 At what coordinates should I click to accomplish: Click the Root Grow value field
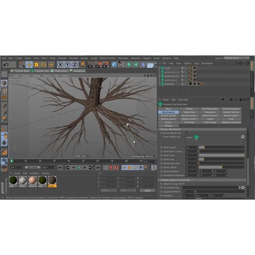coord(192,155)
